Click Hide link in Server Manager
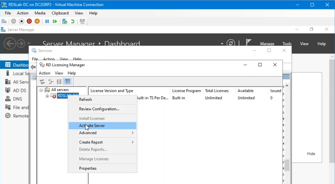The height and width of the screenshot is (184, 335). (311, 154)
